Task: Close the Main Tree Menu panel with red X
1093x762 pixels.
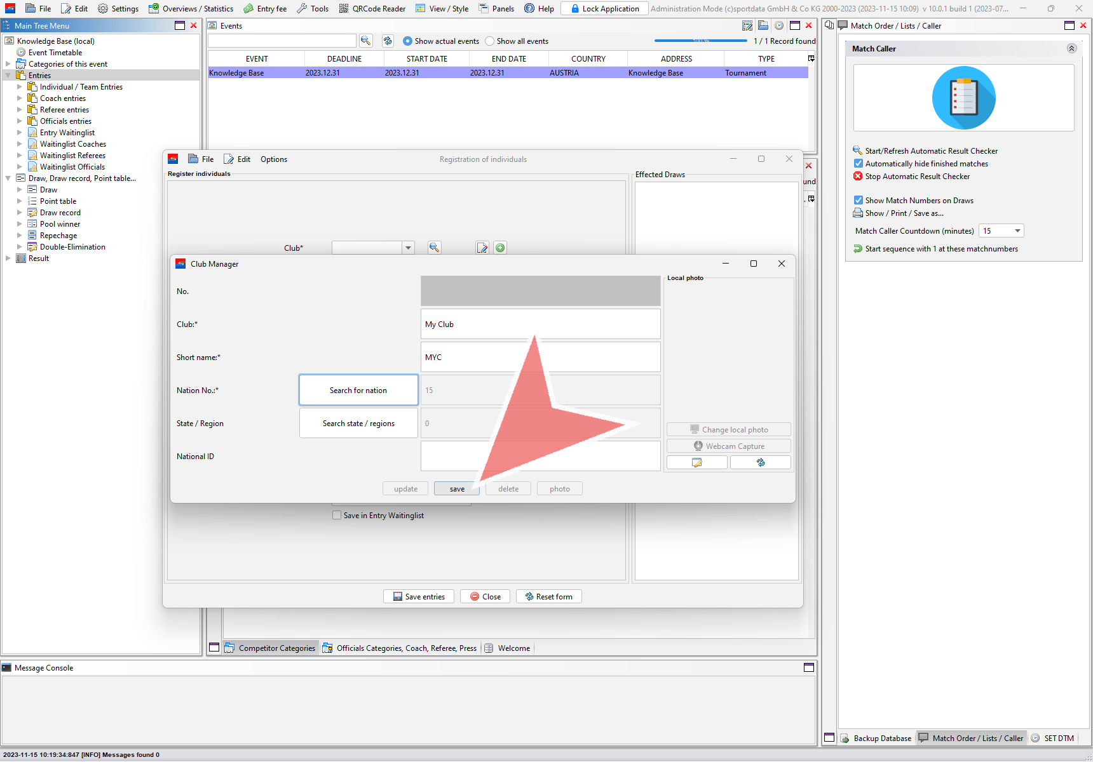Action: click(x=193, y=25)
